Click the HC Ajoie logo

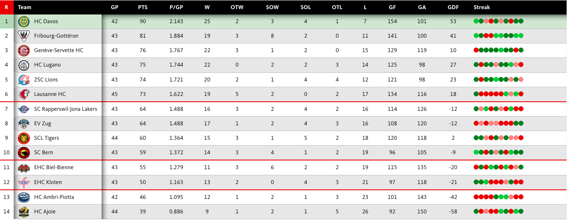[x=24, y=212]
